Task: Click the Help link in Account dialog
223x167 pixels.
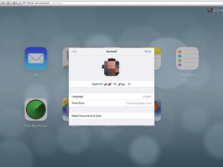Action: point(74,51)
